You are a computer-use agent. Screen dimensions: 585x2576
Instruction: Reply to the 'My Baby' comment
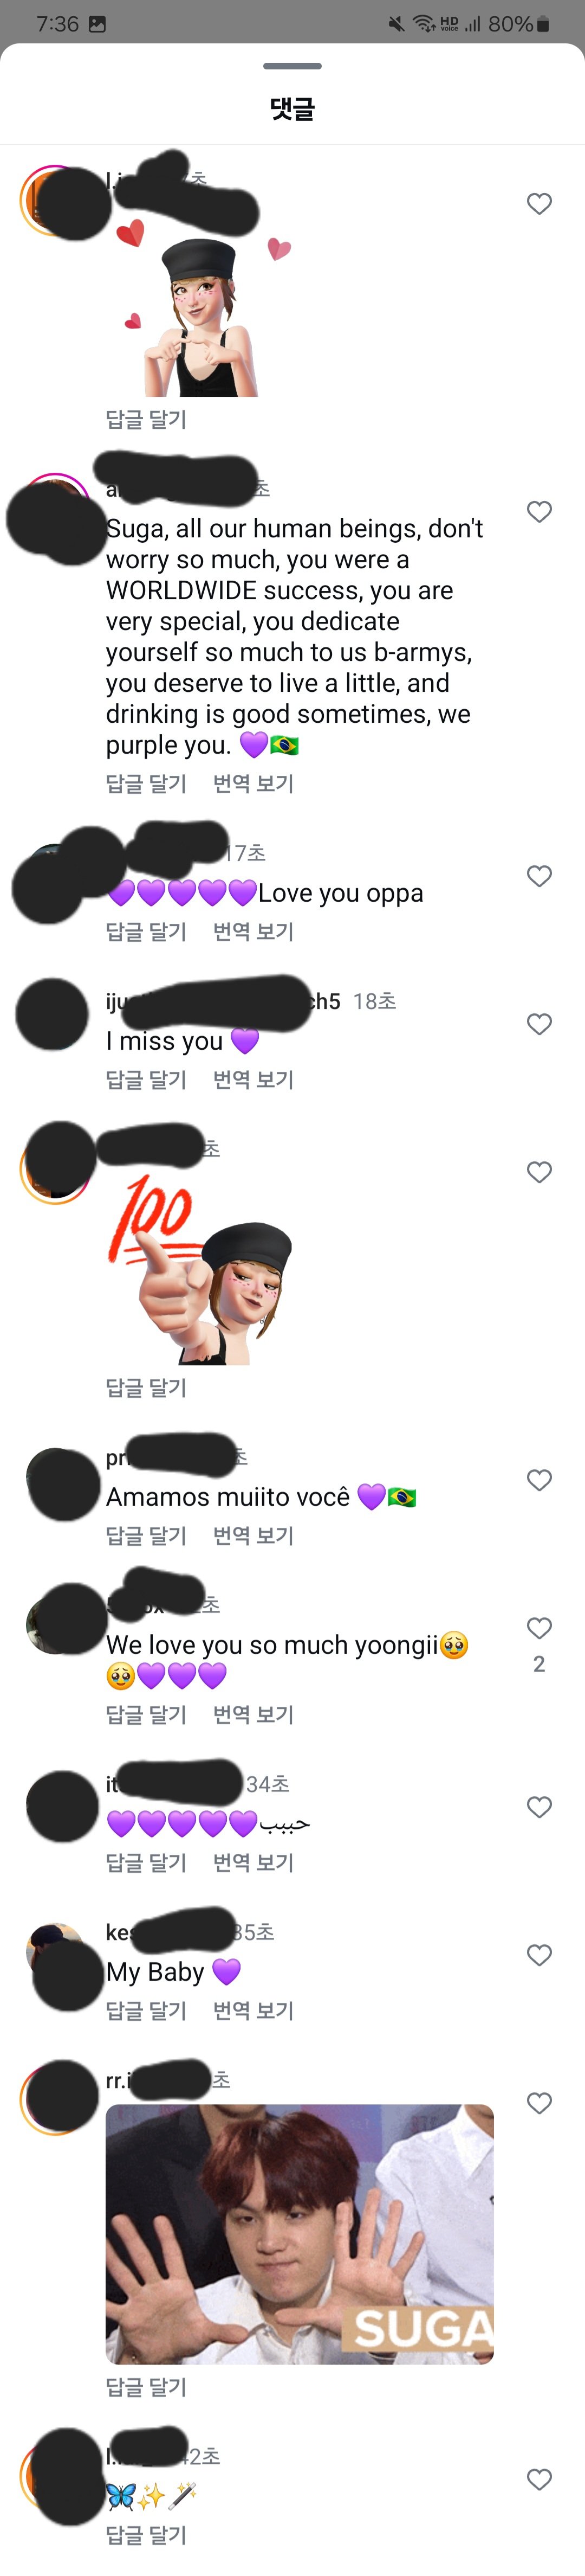coord(146,2011)
